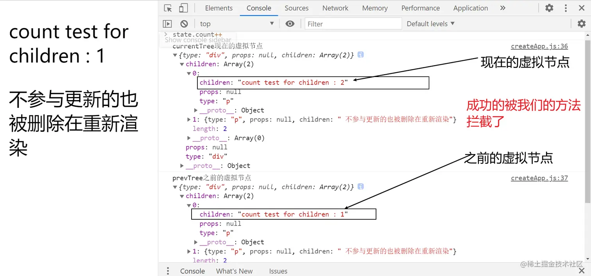Open the DevTools three-dot customize menu
The image size is (591, 276).
pos(566,8)
